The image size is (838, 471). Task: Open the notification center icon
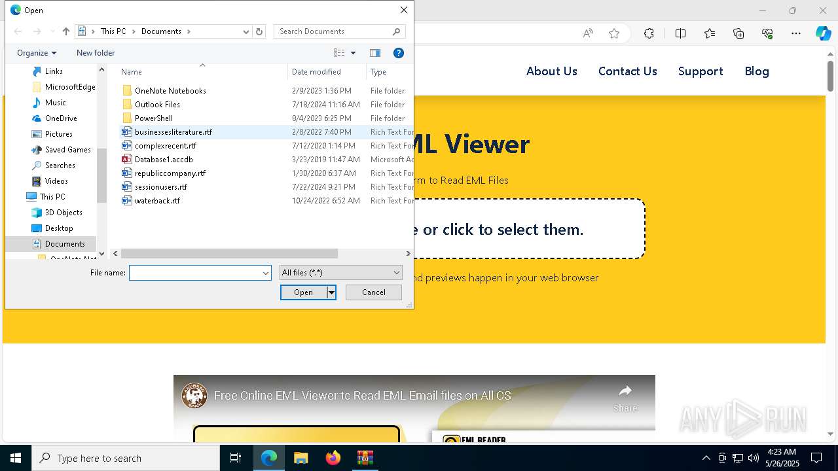pyautogui.click(x=816, y=458)
